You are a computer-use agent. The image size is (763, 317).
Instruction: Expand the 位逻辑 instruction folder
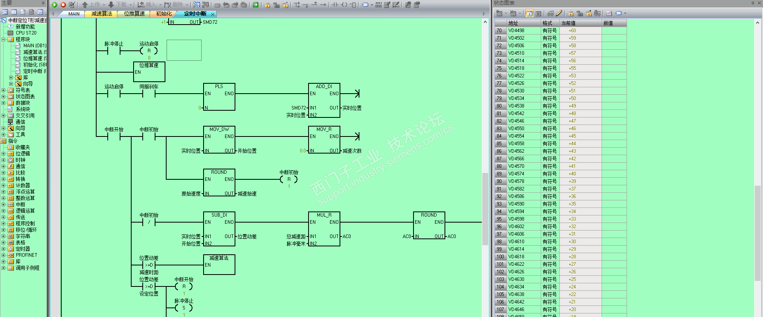(4, 154)
